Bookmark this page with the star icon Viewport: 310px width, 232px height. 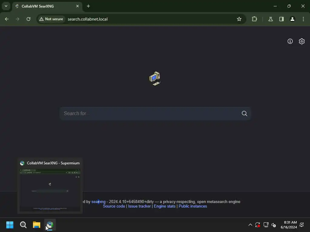click(x=239, y=19)
